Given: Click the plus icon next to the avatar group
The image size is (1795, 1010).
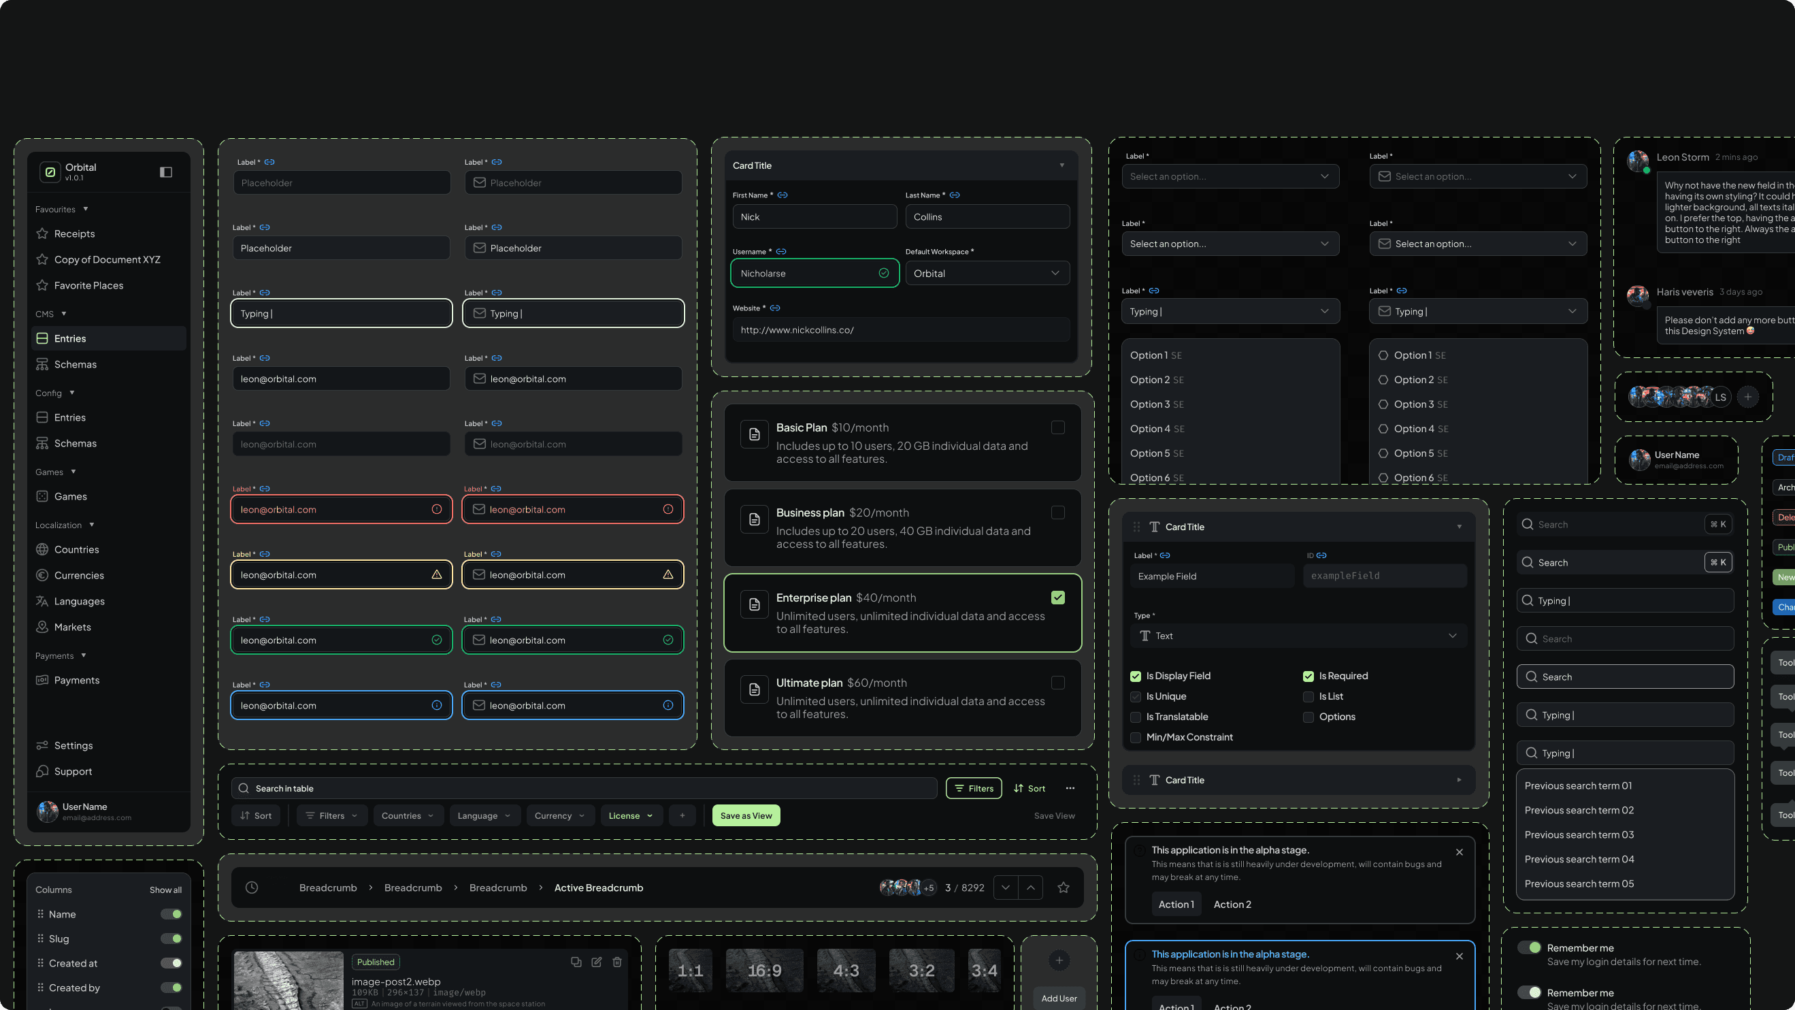Looking at the screenshot, I should pyautogui.click(x=1747, y=397).
